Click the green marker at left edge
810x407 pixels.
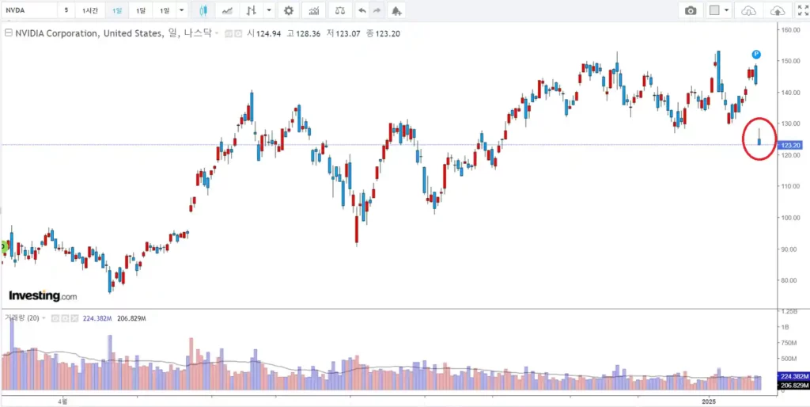click(4, 247)
